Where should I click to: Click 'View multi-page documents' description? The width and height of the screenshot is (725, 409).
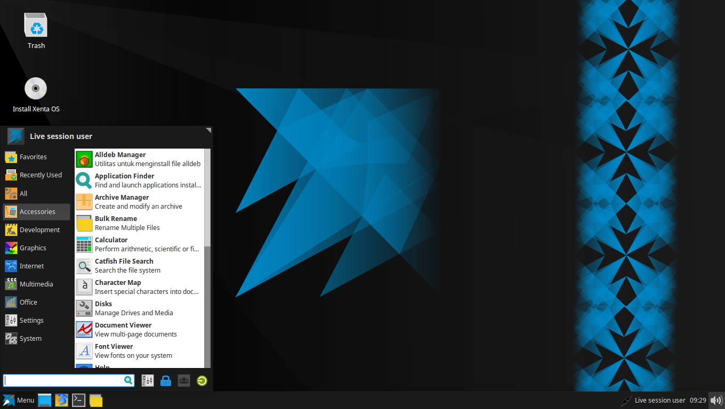tap(136, 334)
